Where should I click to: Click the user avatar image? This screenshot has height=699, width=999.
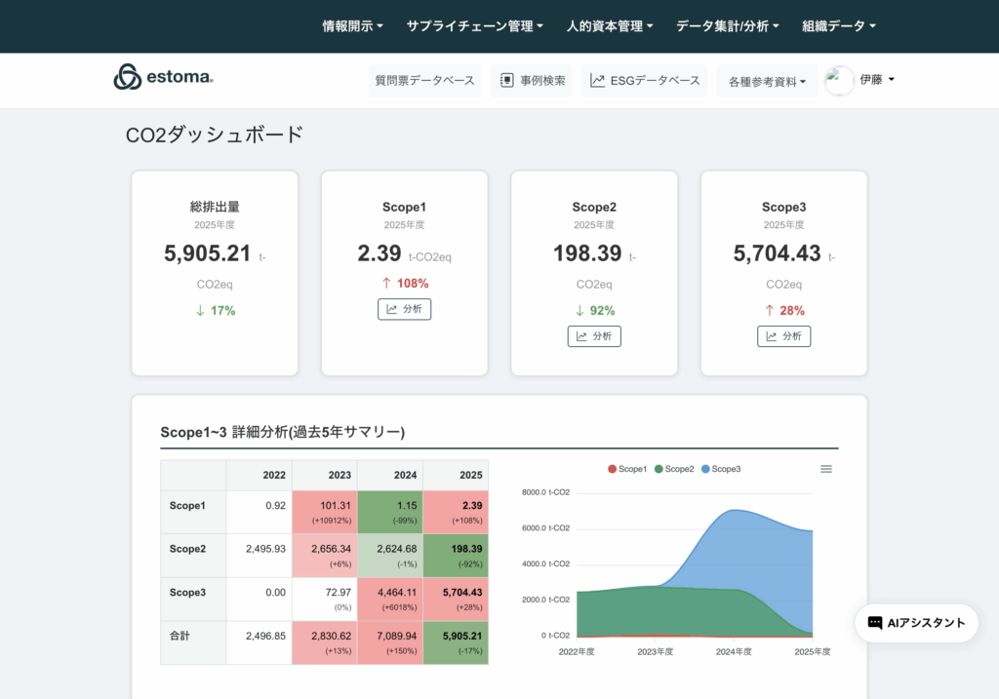point(839,80)
